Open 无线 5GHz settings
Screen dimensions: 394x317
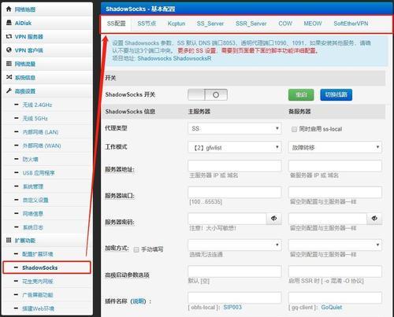click(35, 119)
